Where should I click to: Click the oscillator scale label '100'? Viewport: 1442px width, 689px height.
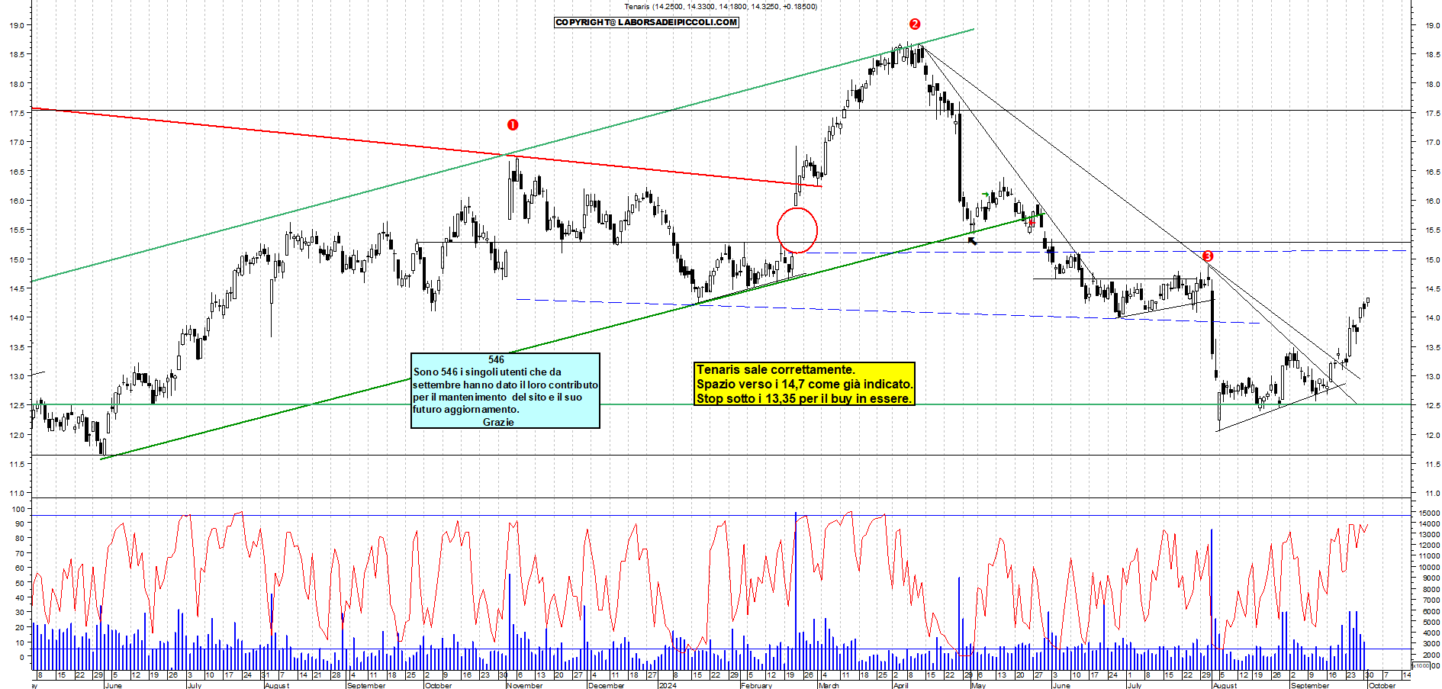[18, 509]
